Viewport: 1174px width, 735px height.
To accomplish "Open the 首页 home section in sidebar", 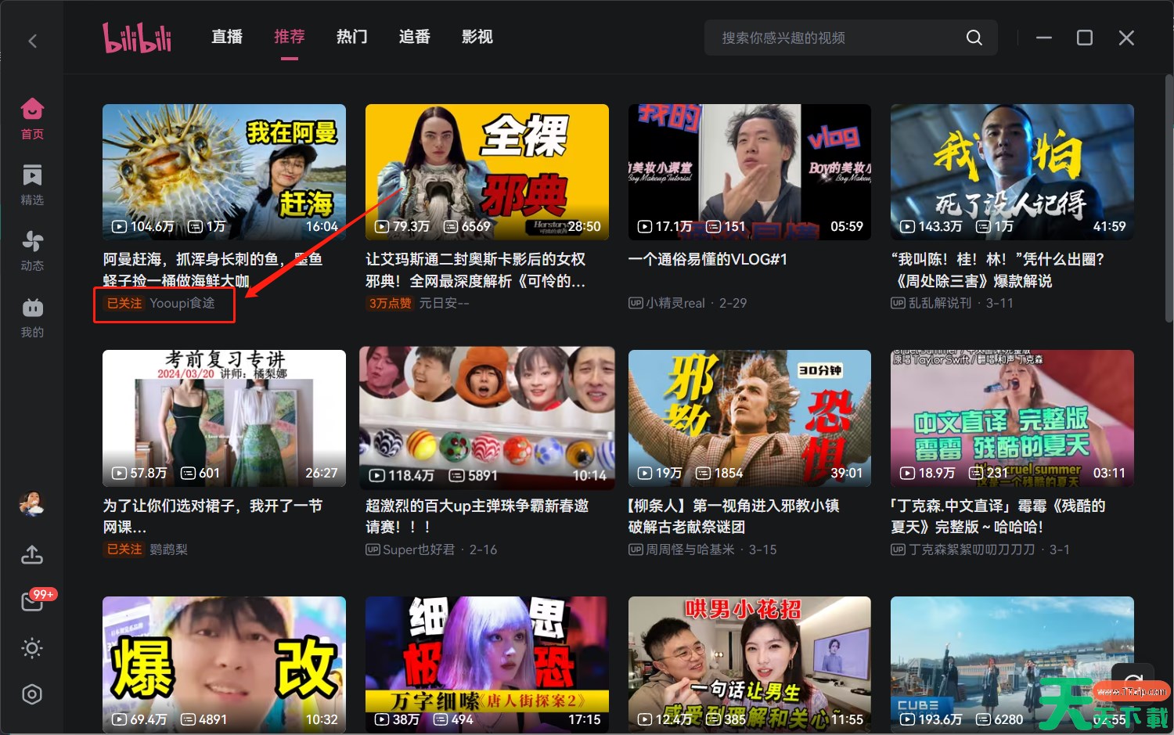I will (32, 119).
